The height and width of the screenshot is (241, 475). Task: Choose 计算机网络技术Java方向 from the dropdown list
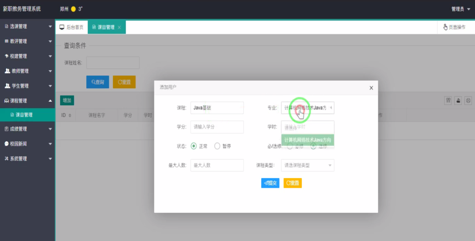pos(308,140)
